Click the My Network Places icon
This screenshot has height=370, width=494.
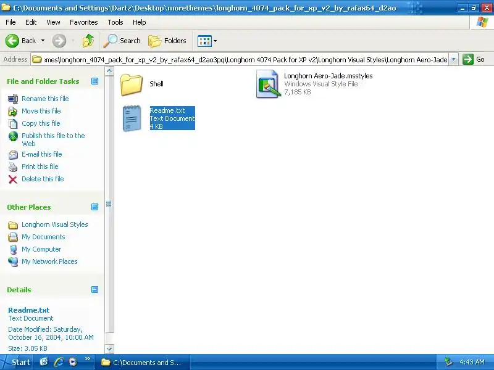pos(13,261)
